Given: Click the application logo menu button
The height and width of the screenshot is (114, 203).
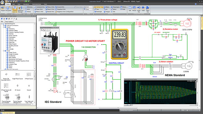Looking at the screenshot, I should point(2,2).
